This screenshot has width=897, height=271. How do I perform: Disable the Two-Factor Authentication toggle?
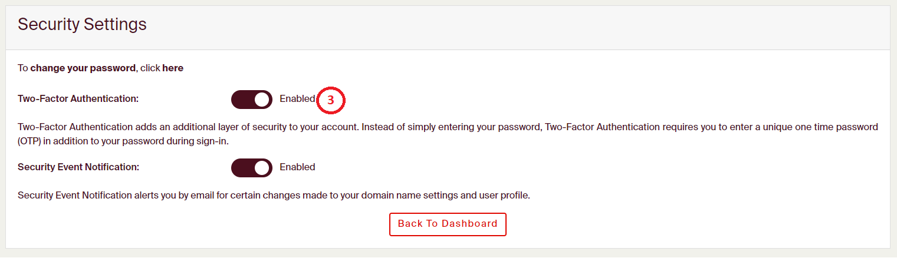pyautogui.click(x=252, y=100)
